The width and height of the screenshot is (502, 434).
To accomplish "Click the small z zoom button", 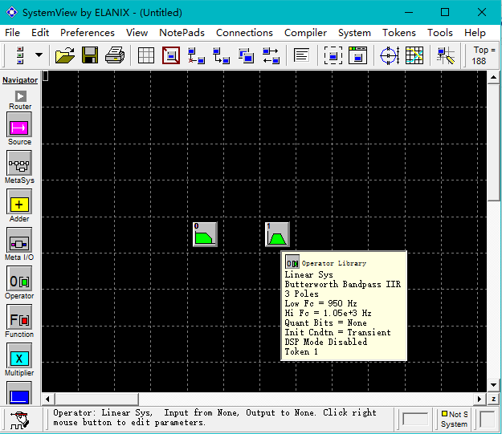I will (493, 399).
